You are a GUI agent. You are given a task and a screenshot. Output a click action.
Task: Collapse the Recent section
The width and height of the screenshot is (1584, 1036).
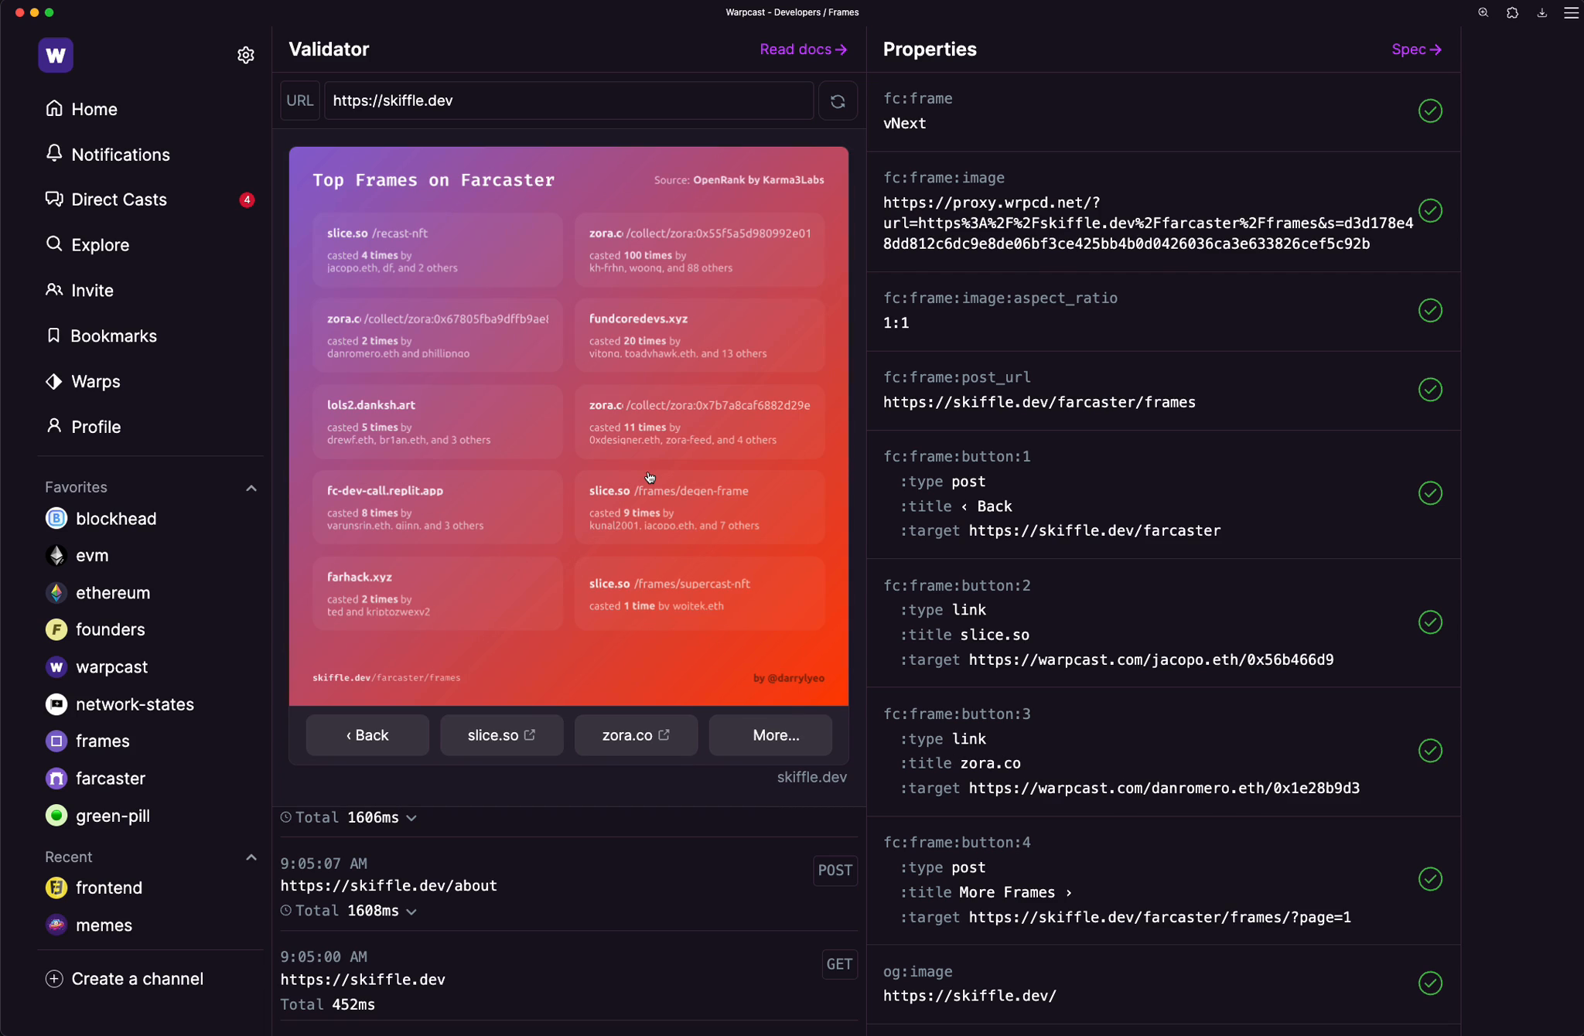coord(251,857)
